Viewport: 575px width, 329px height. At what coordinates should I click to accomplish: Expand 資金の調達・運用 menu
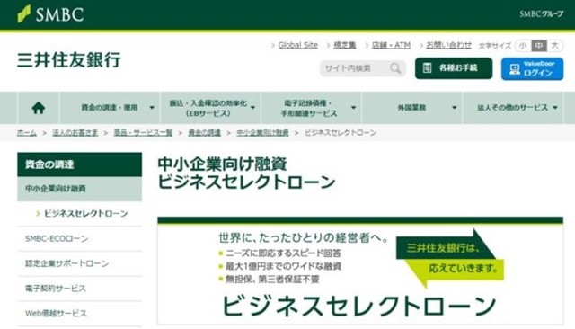point(110,108)
